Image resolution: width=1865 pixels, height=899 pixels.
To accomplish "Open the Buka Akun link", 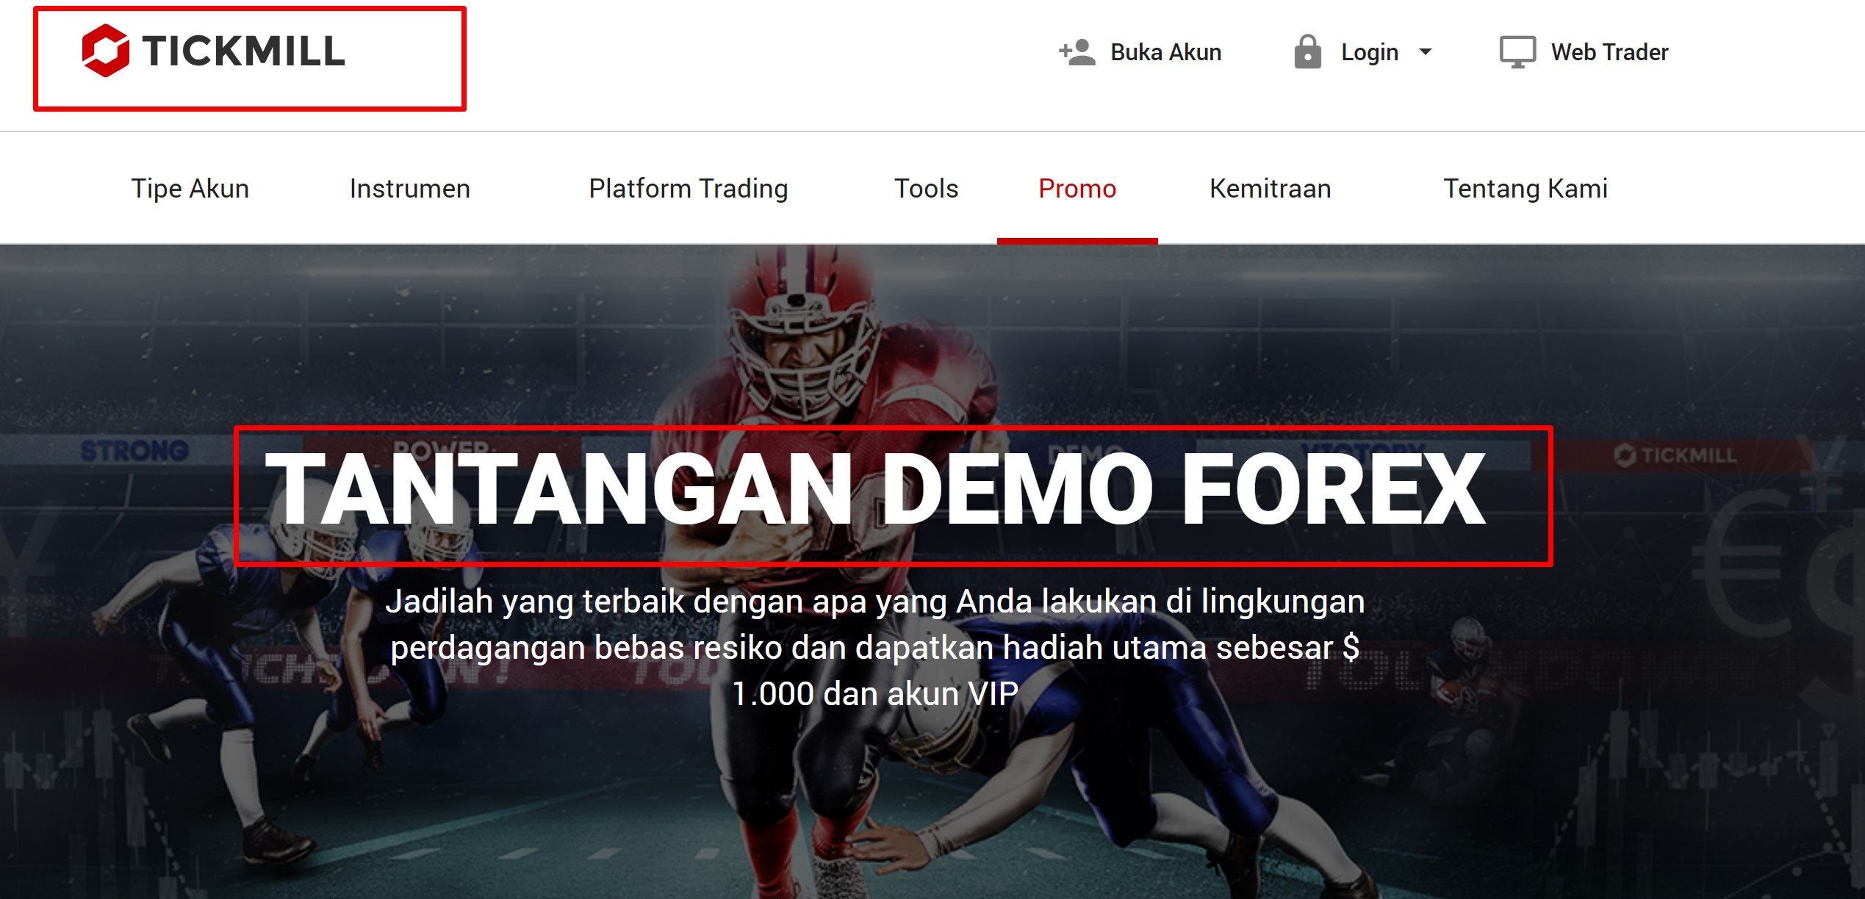I will tap(1165, 52).
